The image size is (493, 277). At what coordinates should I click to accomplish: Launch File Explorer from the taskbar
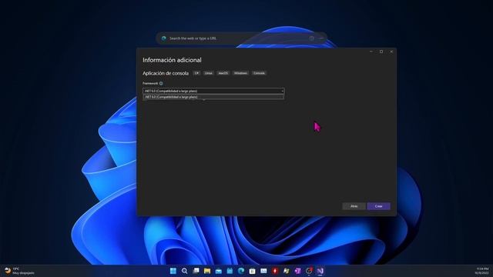click(x=207, y=271)
